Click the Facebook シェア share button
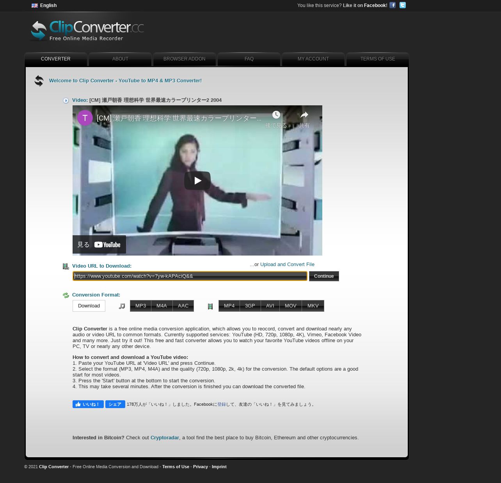The image size is (501, 483). pyautogui.click(x=115, y=404)
